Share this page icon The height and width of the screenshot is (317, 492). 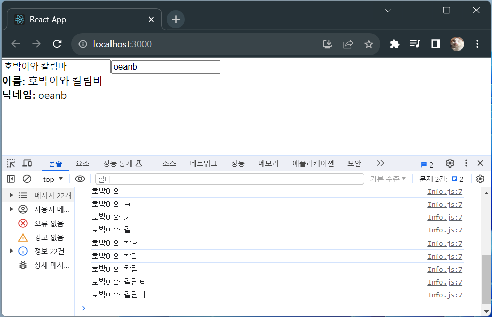pyautogui.click(x=348, y=44)
